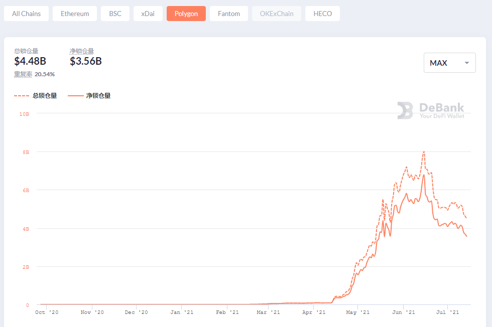
Task: Click the Jun '21 x-axis label
Action: click(x=403, y=312)
